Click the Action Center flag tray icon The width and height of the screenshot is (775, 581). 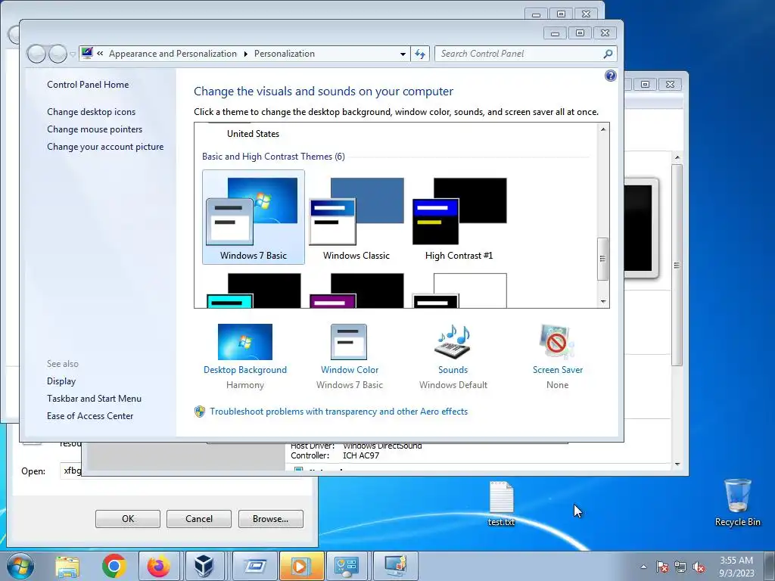662,567
